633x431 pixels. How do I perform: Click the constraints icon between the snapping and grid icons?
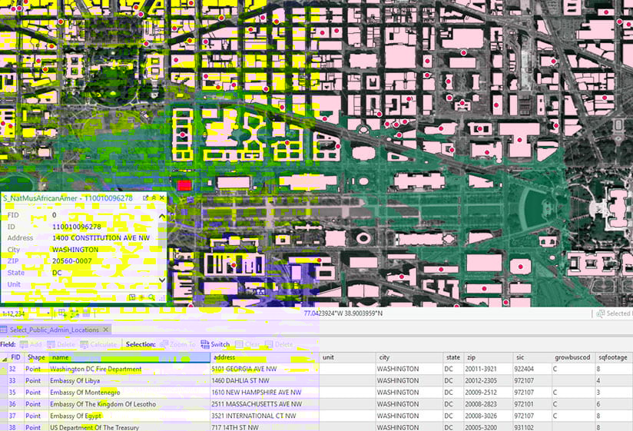75,313
